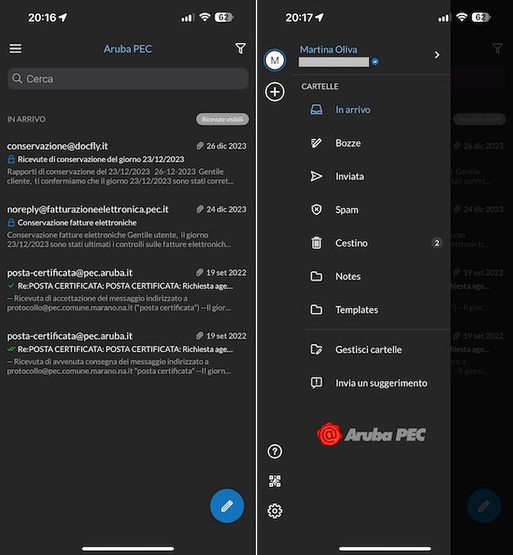Tap the verified badge beside the address
Screen dimensions: 513x555
click(x=375, y=62)
